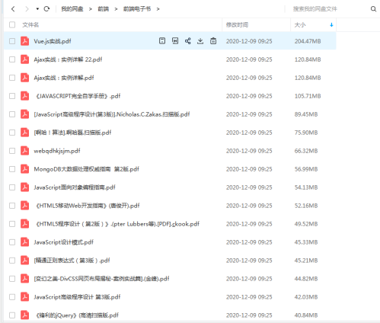
Task: Click the PDF icon of 变幻之美-DivCSS file
Action: (x=24, y=279)
